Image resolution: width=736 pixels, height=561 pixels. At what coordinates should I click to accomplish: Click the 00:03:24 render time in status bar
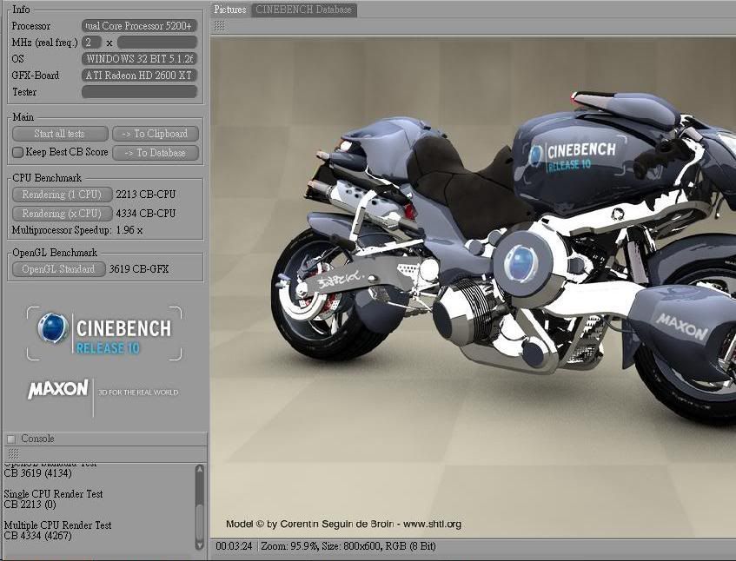[234, 546]
